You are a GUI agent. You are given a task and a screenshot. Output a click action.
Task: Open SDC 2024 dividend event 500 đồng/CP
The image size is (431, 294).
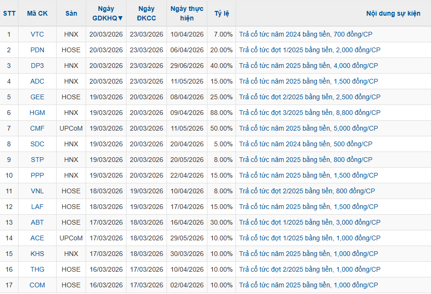tap(305, 144)
